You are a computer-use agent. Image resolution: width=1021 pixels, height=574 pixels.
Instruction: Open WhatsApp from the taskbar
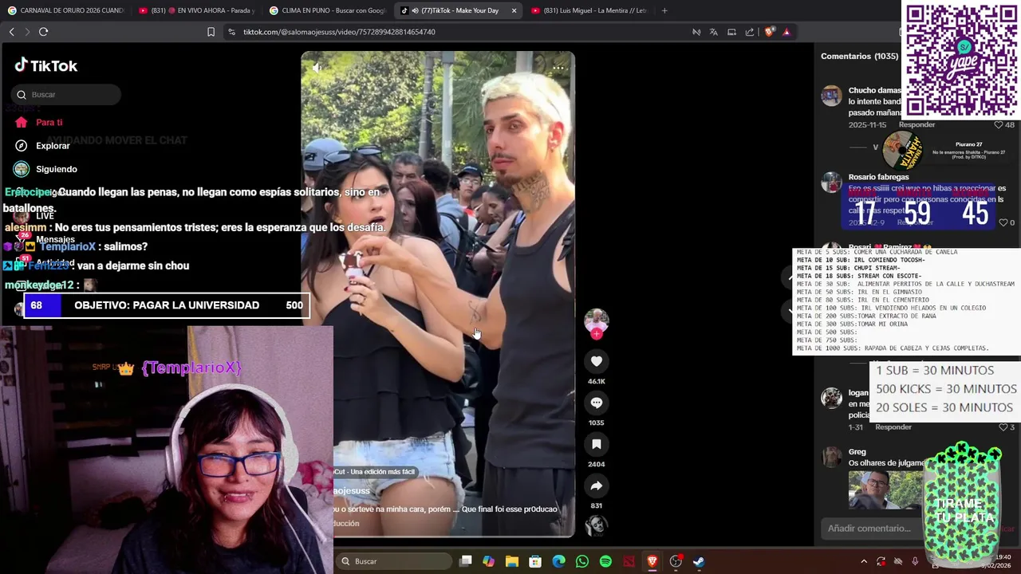tap(582, 561)
